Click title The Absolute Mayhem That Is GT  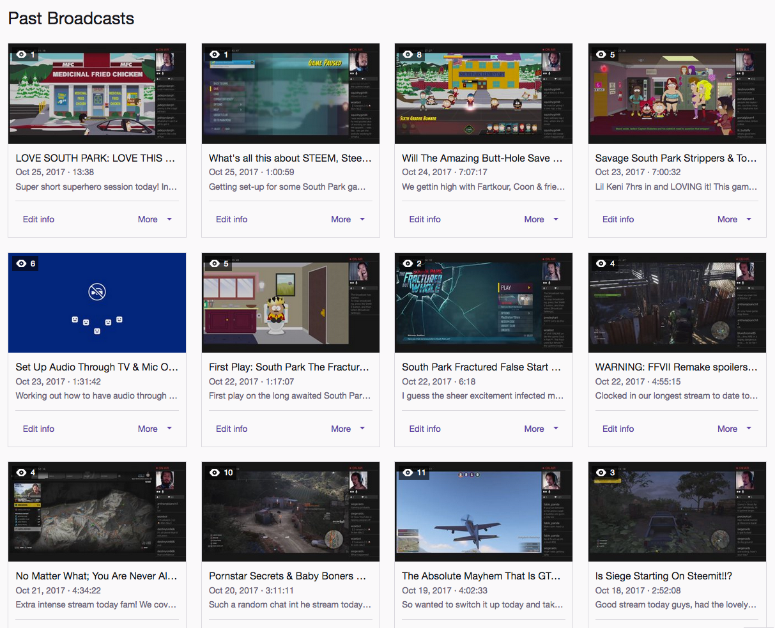(481, 576)
